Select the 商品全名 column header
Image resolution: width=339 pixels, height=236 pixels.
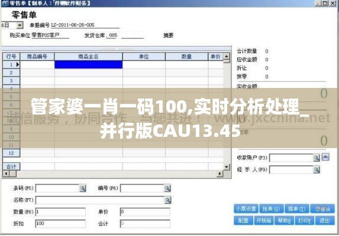(88, 57)
